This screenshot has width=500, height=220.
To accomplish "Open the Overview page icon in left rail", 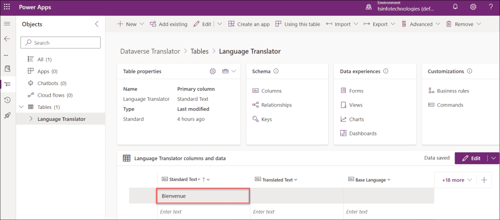I will 7,68.
